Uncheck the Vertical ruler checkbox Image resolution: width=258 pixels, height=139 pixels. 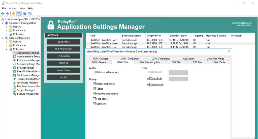(x=148, y=78)
